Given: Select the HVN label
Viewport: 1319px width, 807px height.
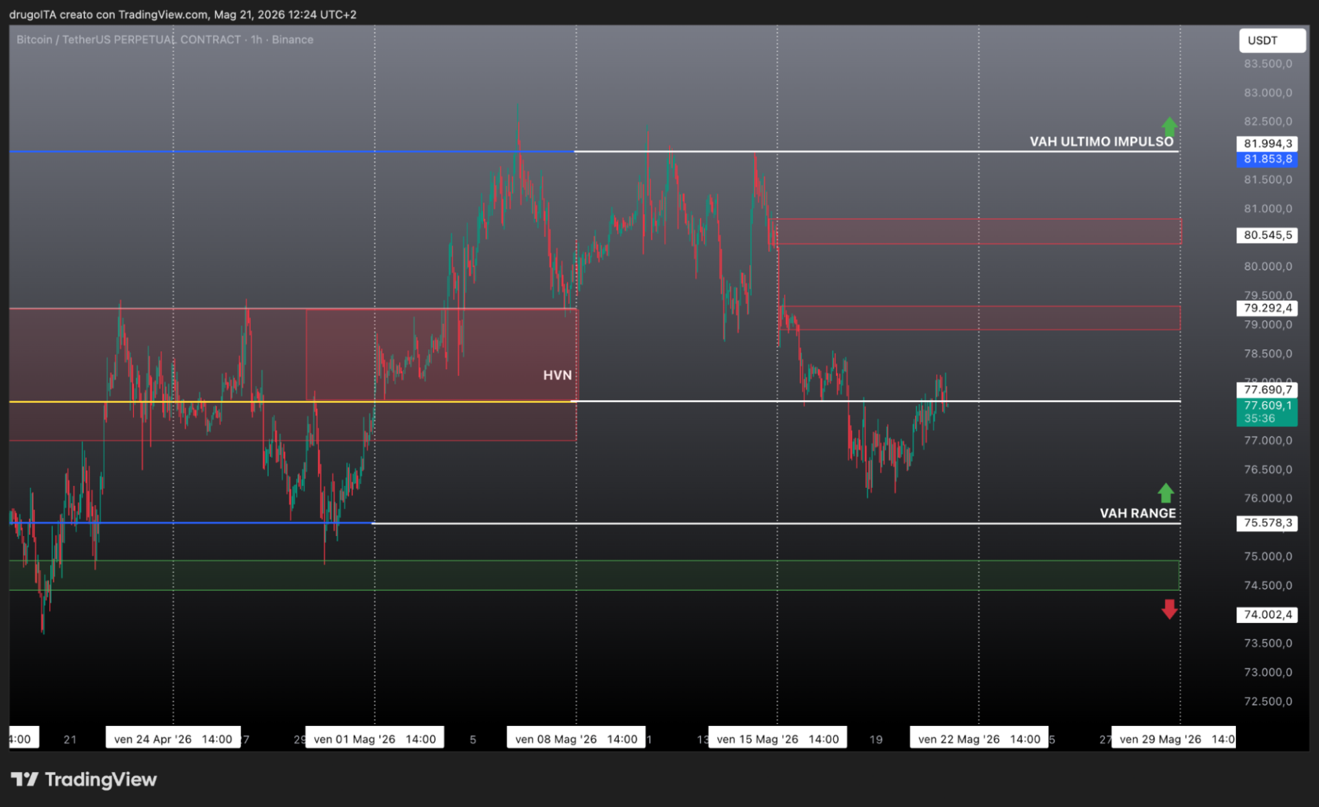Looking at the screenshot, I should pos(557,375).
